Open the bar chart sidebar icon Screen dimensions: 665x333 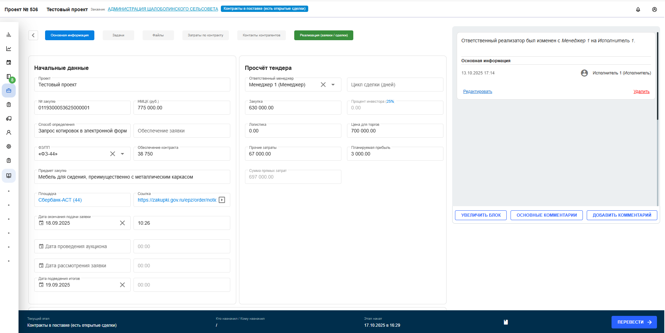9,35
